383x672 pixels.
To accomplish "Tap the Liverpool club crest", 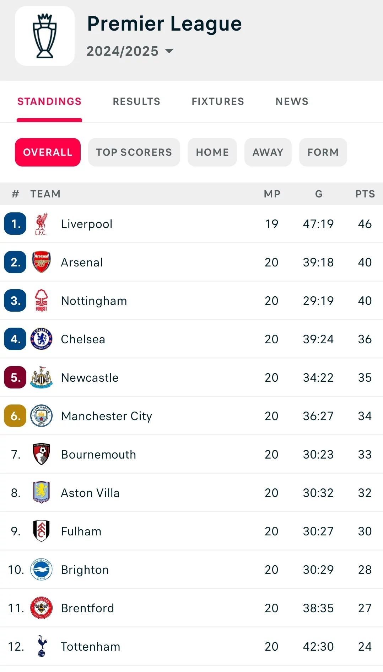I will pos(41,224).
